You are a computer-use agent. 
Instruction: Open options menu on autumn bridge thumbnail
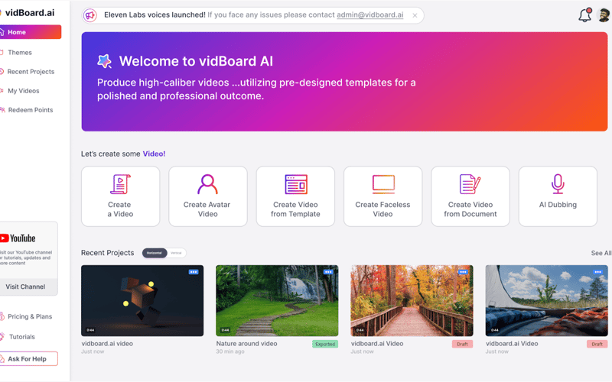[x=463, y=272]
